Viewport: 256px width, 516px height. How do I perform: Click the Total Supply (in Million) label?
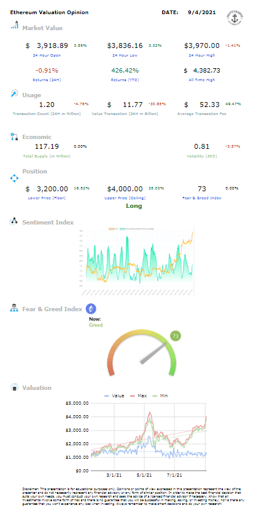pos(47,156)
